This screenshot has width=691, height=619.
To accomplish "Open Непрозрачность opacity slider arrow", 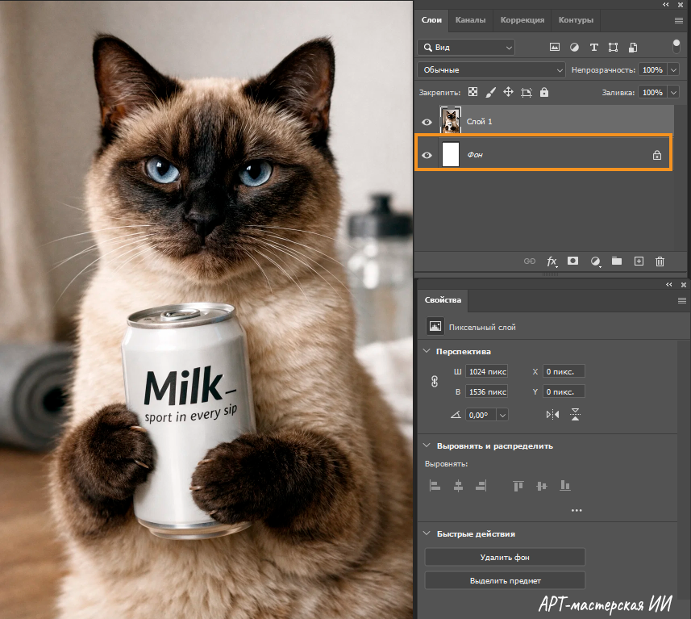I will point(673,69).
